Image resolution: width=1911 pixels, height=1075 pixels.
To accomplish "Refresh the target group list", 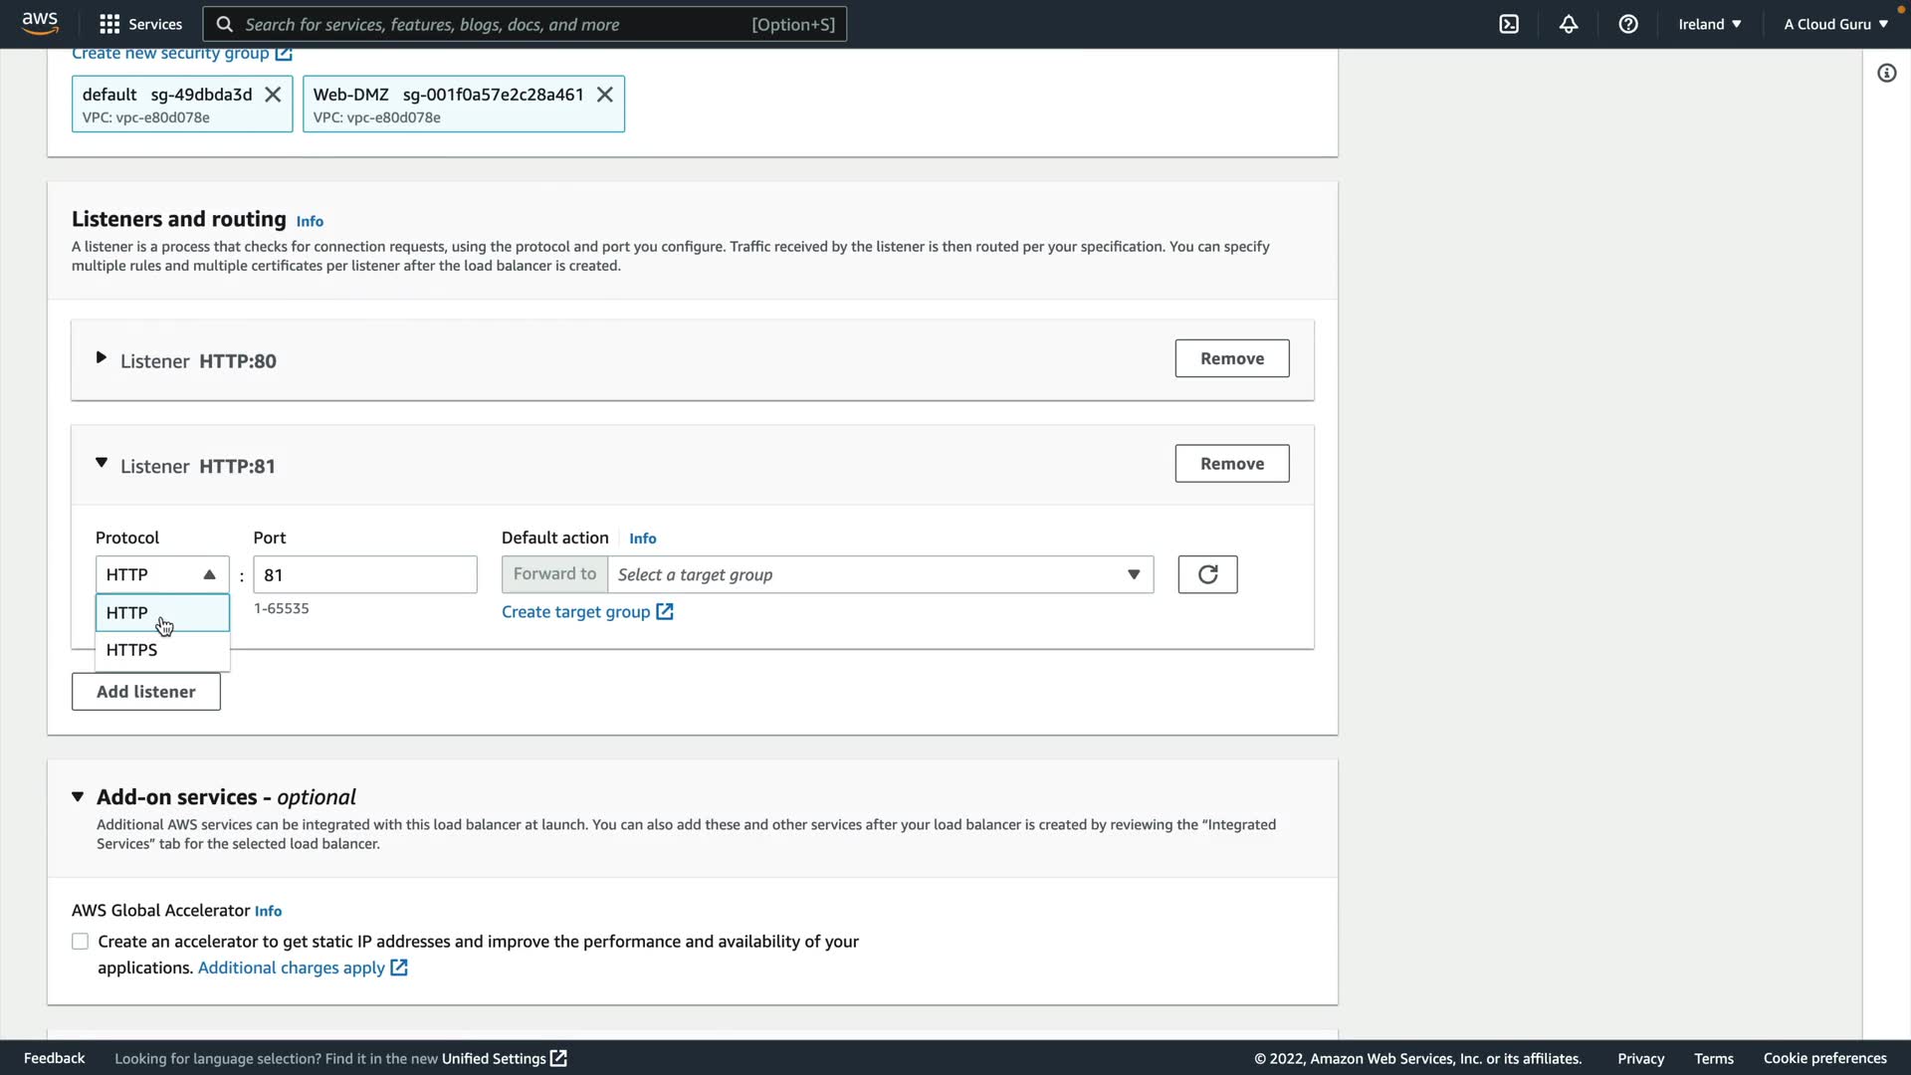I will (x=1207, y=574).
